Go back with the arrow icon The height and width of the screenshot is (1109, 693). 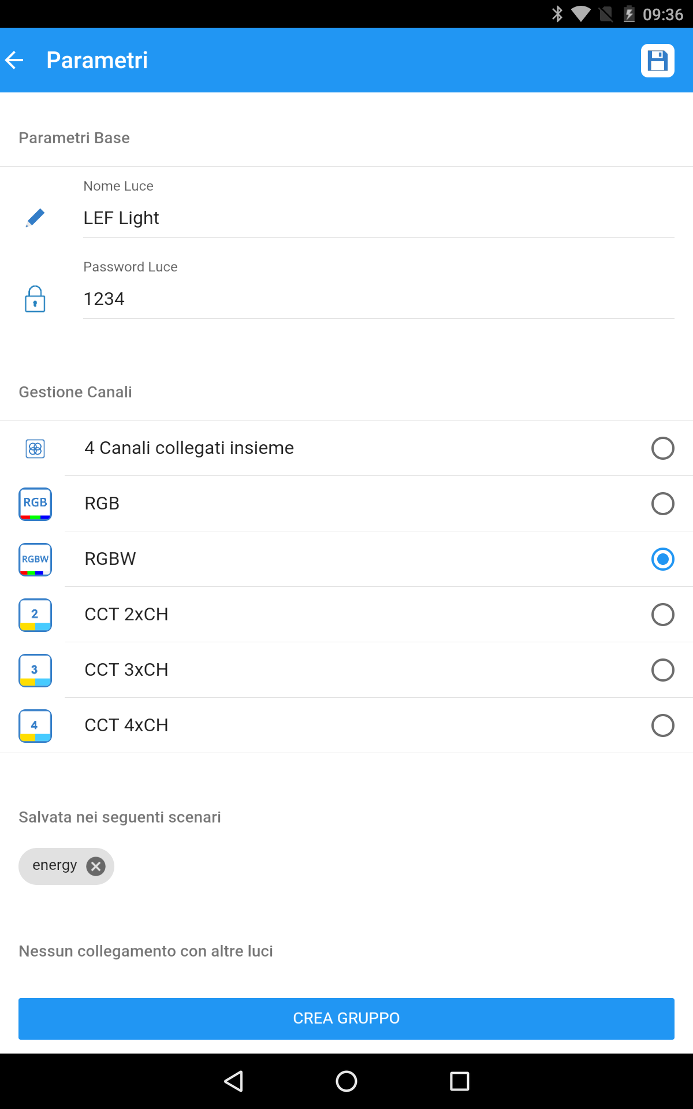click(14, 60)
